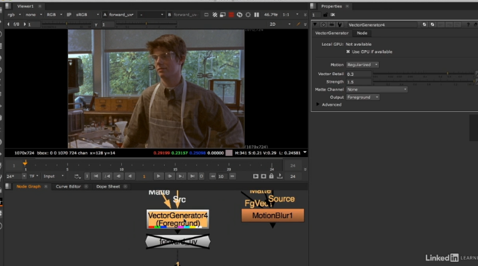Click first color tile icon beside VectorGenerator4 name
The image size is (478, 266).
coord(424,24)
